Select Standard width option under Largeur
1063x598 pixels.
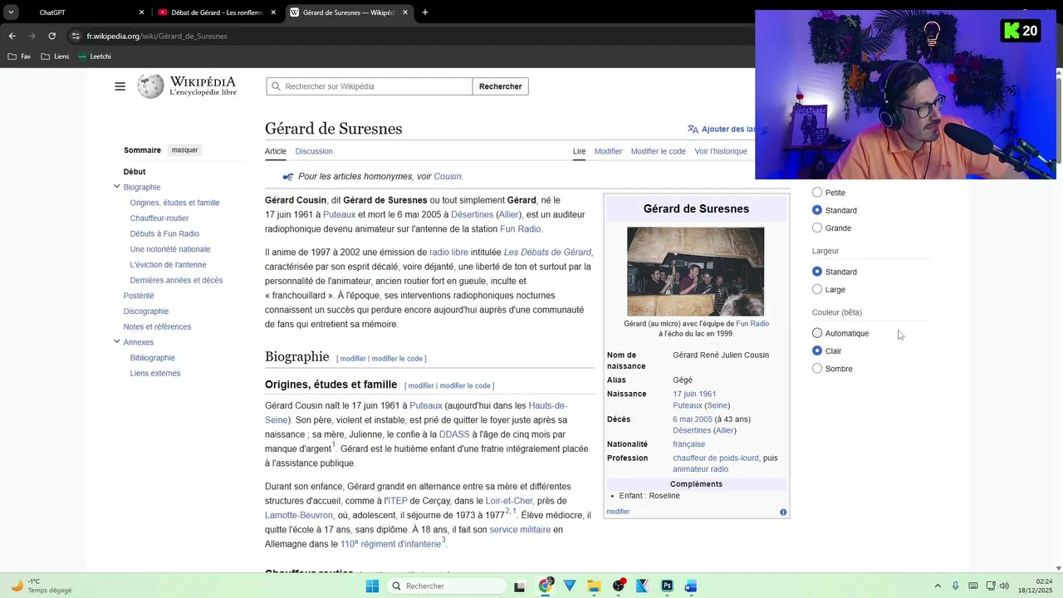(x=817, y=272)
